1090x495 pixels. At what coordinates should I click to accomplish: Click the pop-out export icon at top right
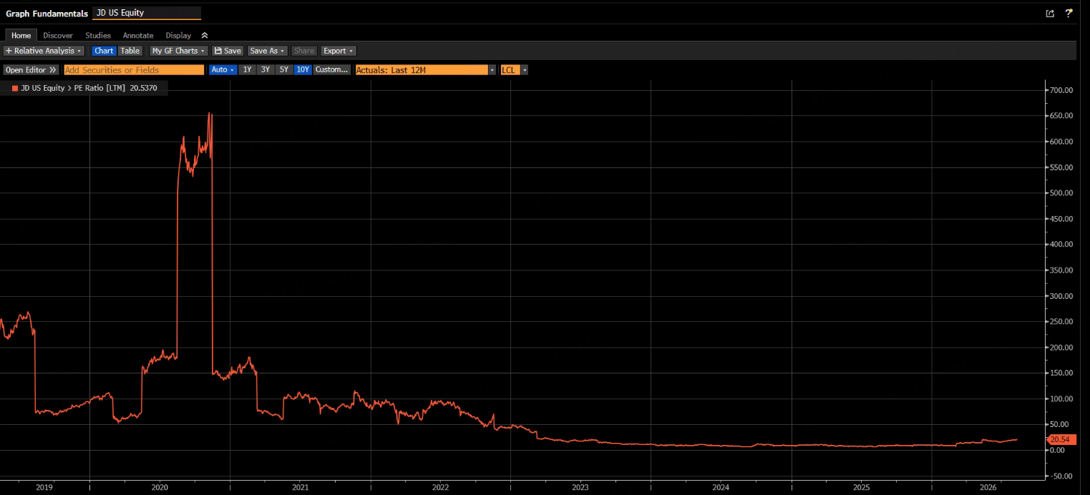(x=1050, y=13)
